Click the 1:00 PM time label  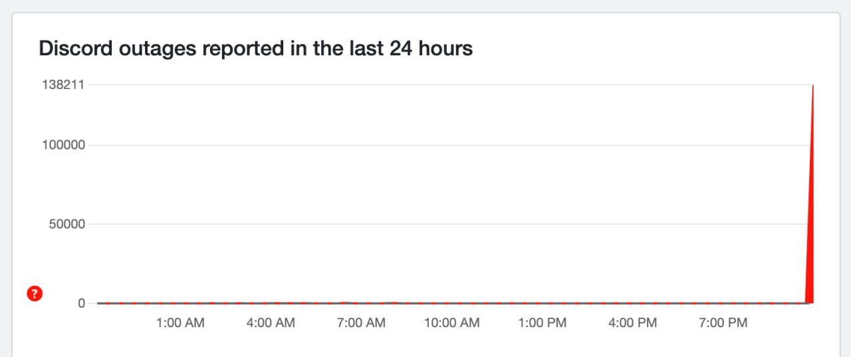[543, 323]
